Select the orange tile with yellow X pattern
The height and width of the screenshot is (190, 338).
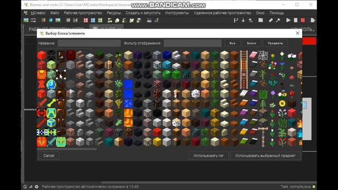(42, 74)
